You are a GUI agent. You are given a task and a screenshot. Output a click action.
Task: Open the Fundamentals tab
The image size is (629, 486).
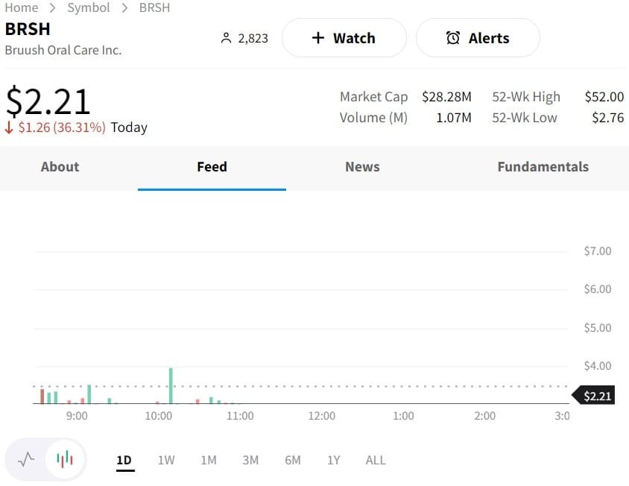[x=543, y=167]
